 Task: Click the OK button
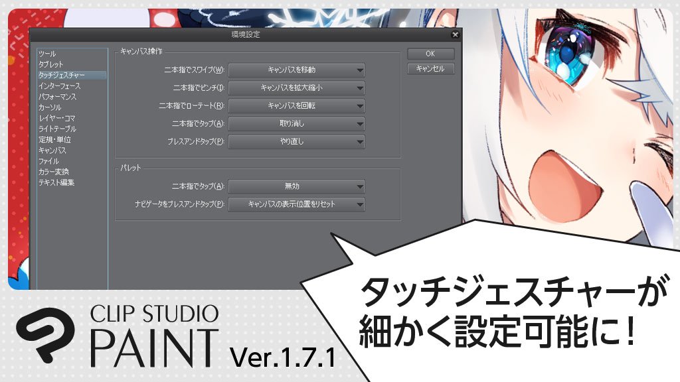[430, 54]
